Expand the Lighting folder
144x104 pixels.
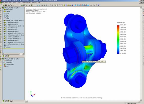point(3,11)
